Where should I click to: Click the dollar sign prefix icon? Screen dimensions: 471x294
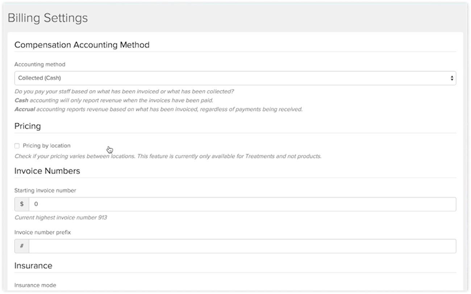tap(22, 204)
